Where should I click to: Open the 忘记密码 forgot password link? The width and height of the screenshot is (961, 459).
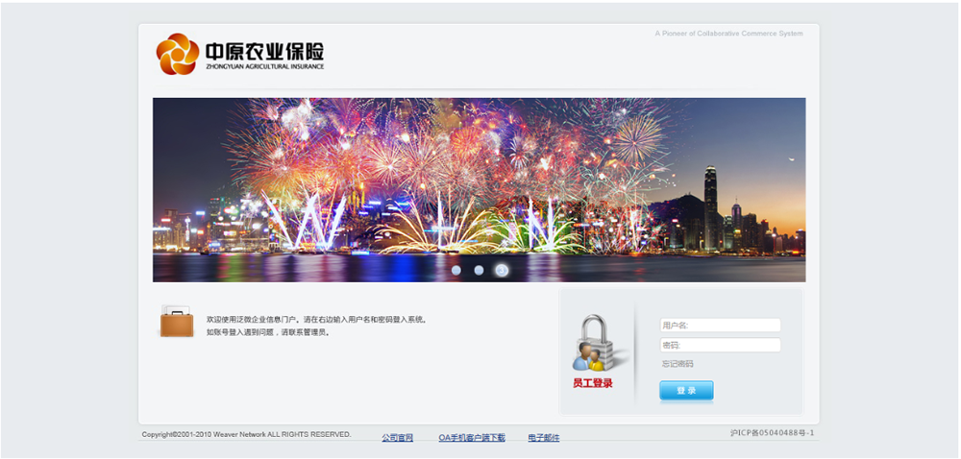(x=678, y=364)
